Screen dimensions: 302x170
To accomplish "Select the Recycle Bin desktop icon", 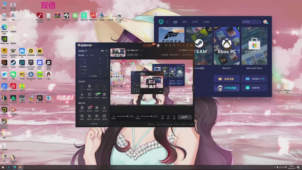I will coord(4,15).
